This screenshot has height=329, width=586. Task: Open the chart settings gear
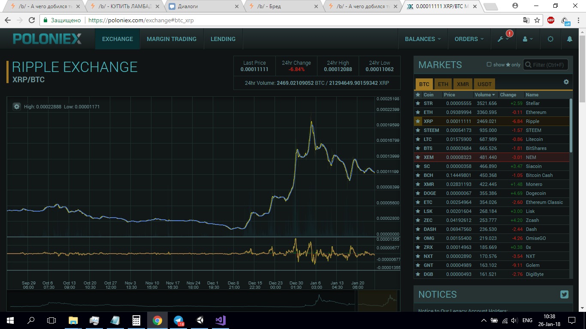17,107
